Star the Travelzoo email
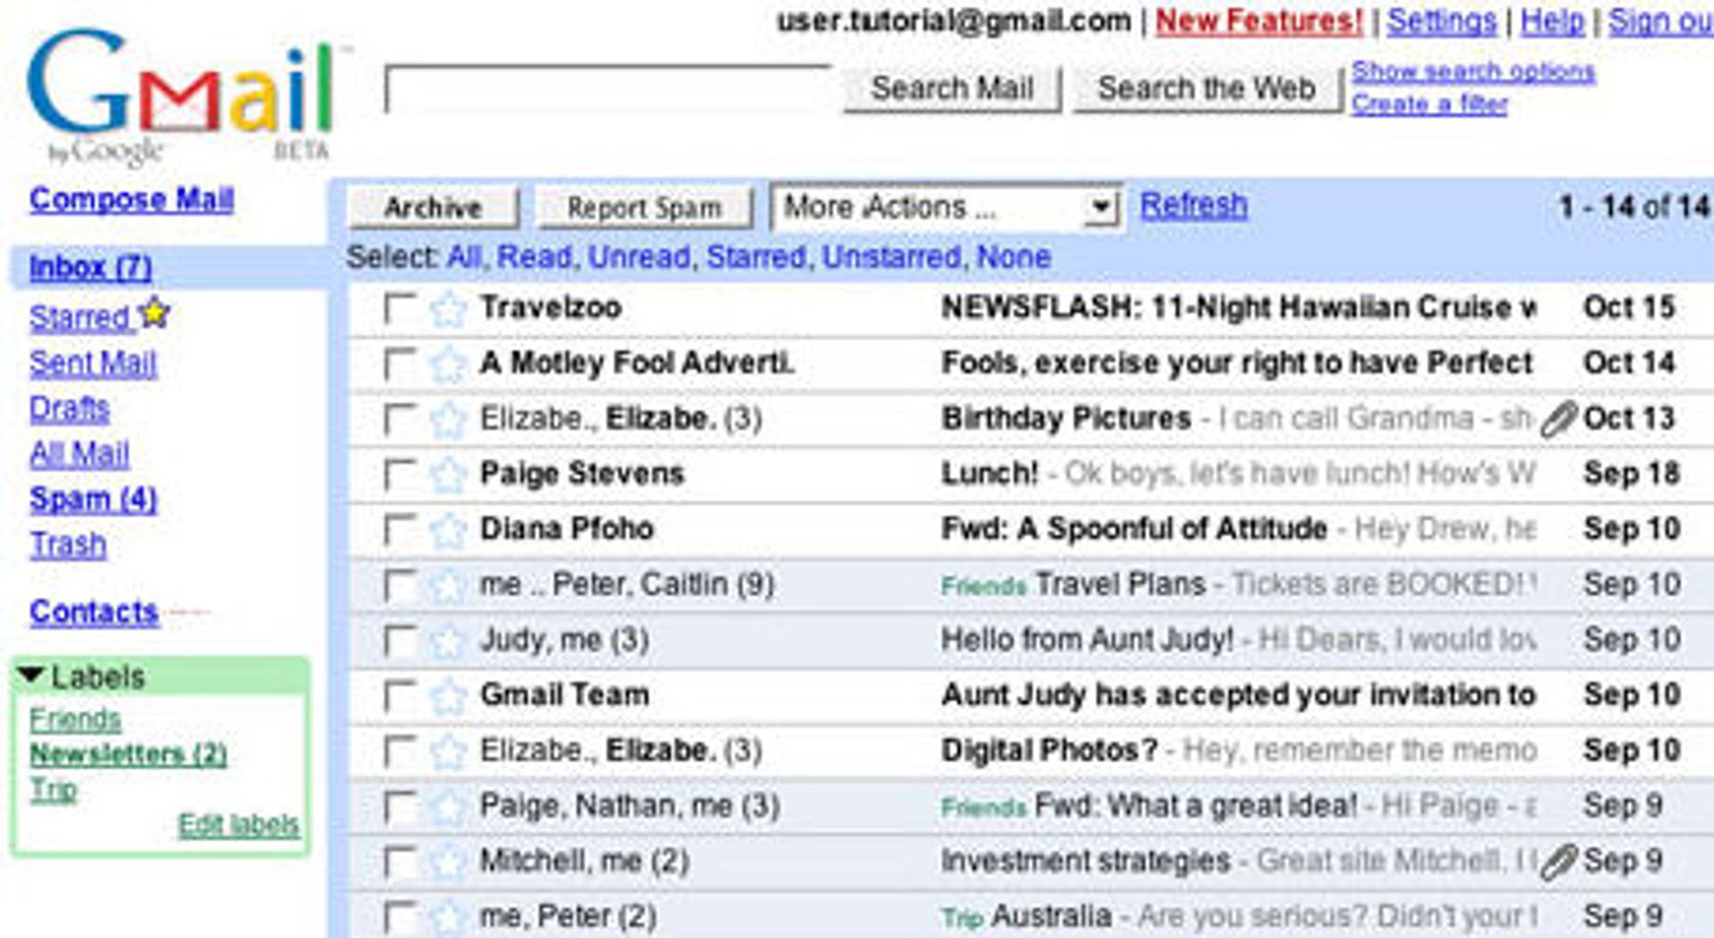 (447, 308)
